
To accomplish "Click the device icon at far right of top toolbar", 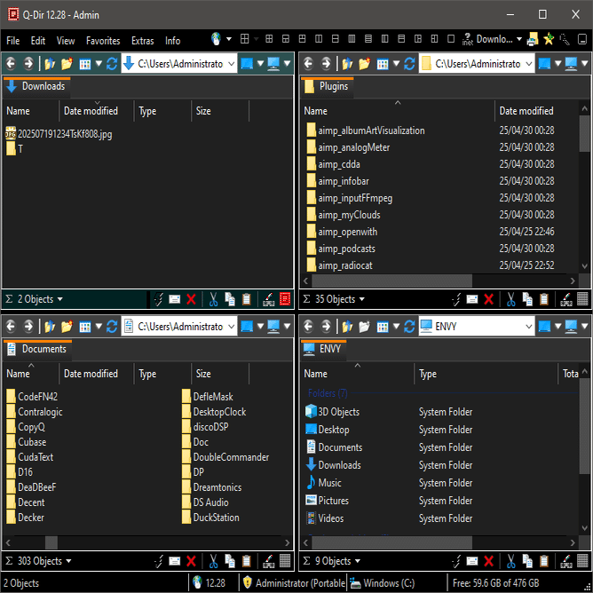I will [582, 39].
